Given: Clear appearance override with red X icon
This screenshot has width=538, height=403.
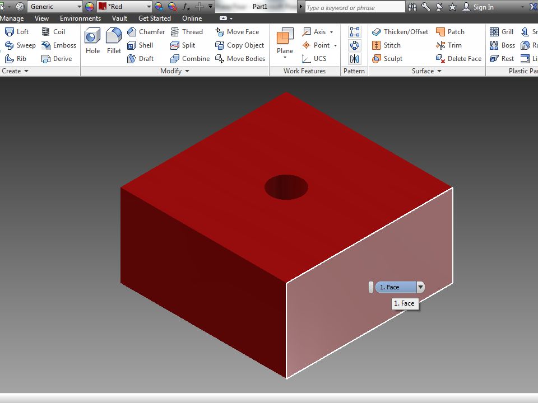Looking at the screenshot, I should click(172, 7).
